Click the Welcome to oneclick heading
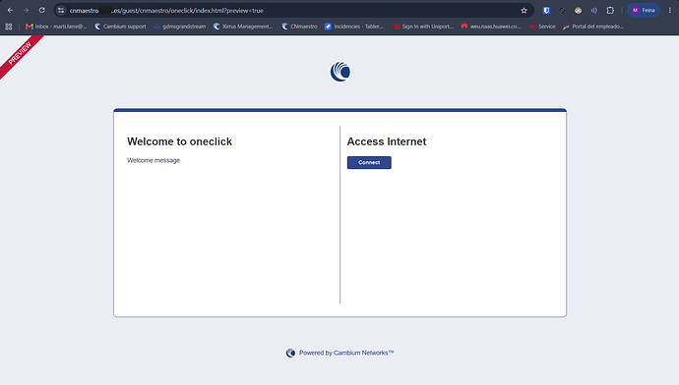The image size is (679, 385). tap(180, 141)
